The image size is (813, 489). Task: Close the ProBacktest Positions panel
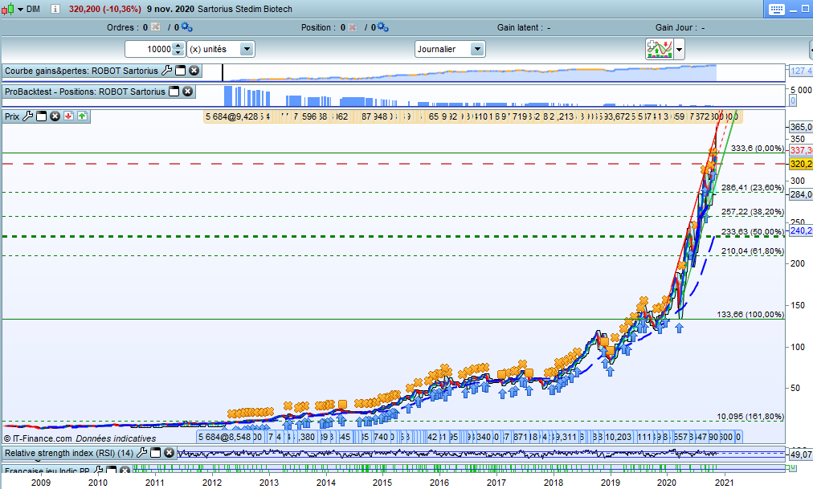(187, 92)
